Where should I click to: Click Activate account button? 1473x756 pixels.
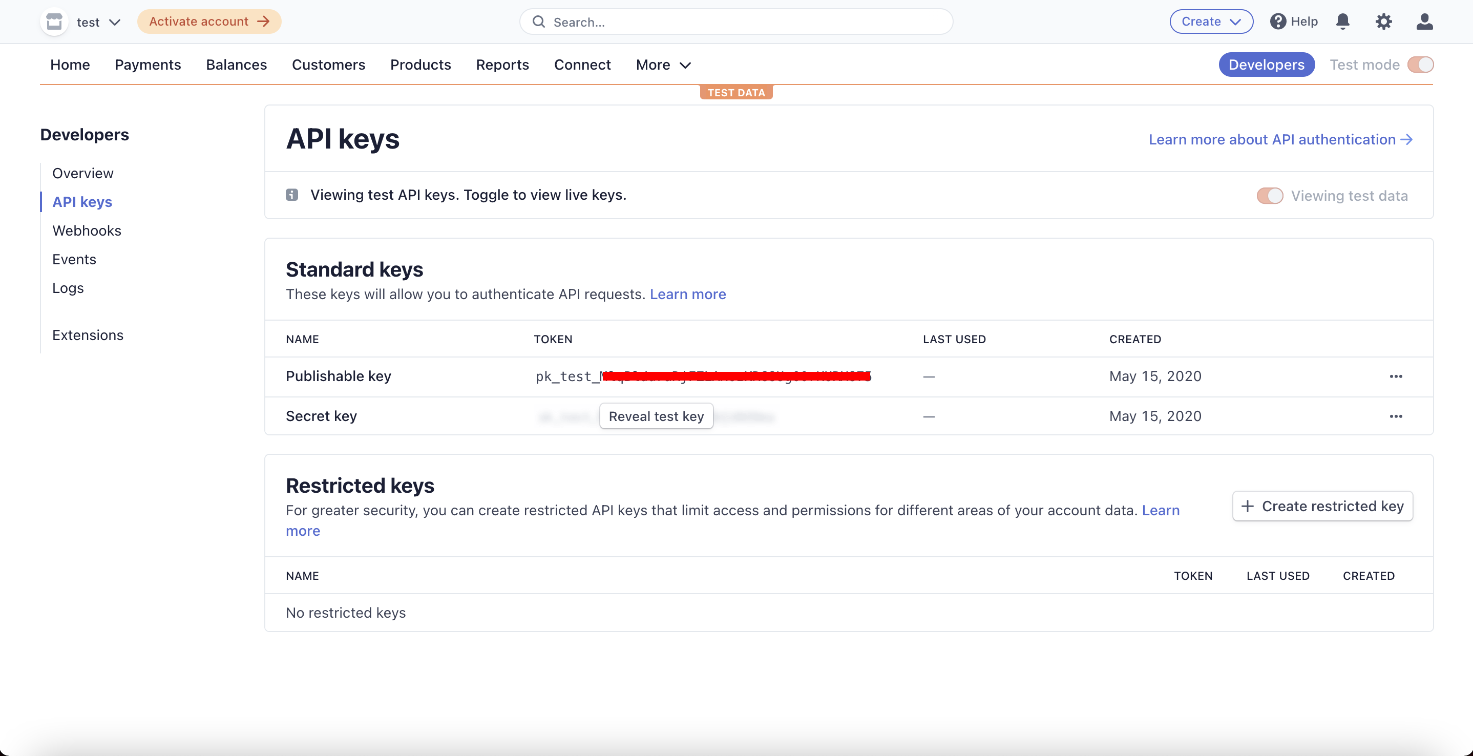[209, 22]
